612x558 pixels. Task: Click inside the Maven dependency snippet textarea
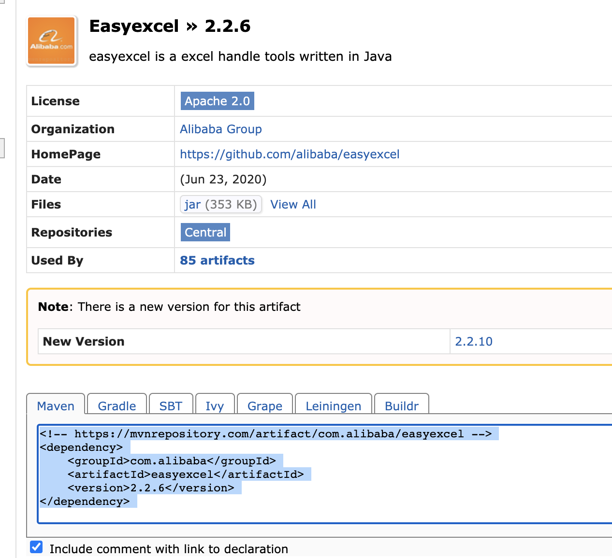pyautogui.click(x=325, y=474)
